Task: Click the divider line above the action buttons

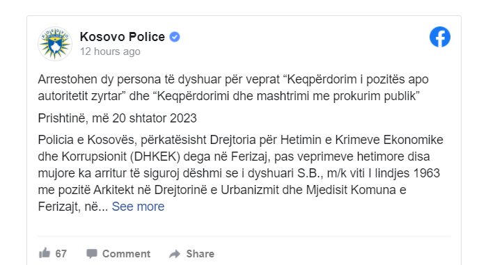Action: [x=244, y=236]
